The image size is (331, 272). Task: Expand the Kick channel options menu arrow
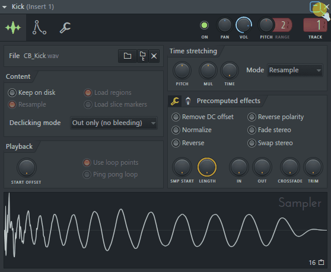4,7
